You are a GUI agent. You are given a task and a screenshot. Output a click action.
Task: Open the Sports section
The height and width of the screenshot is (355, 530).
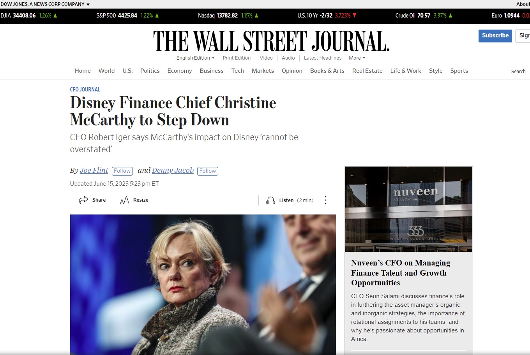459,71
